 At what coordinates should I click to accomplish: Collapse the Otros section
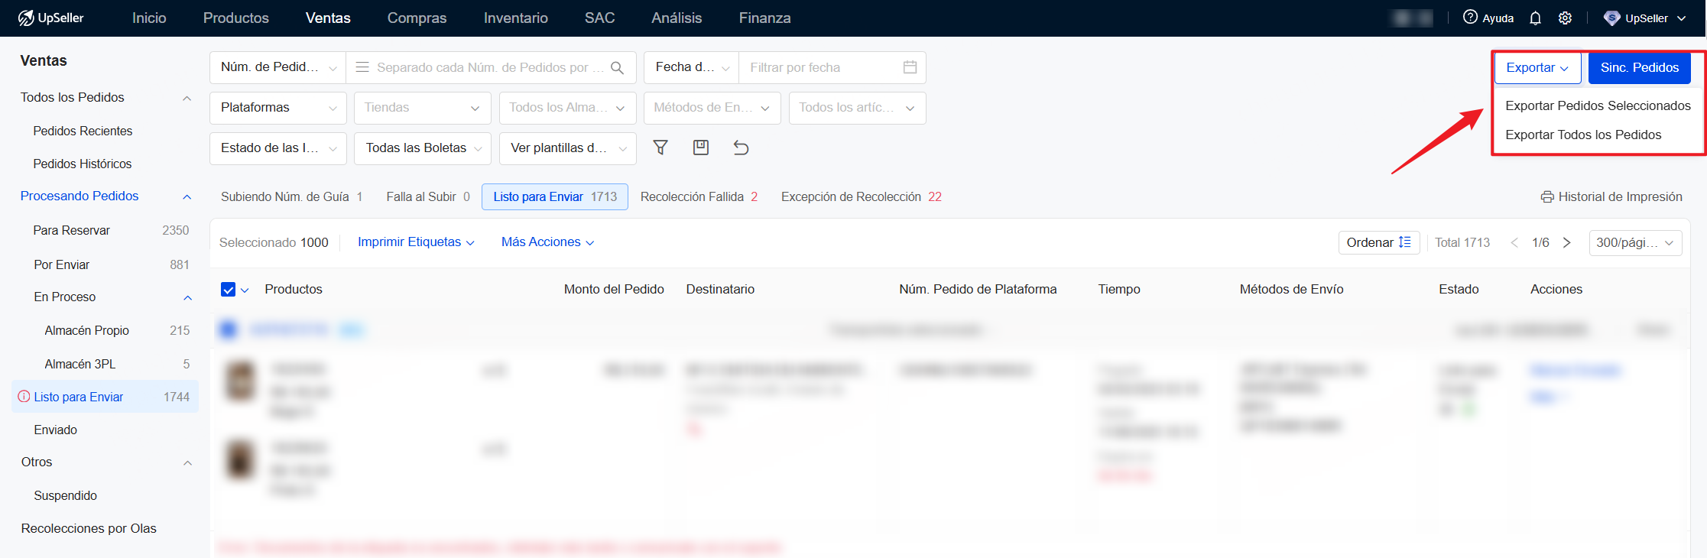(x=187, y=462)
